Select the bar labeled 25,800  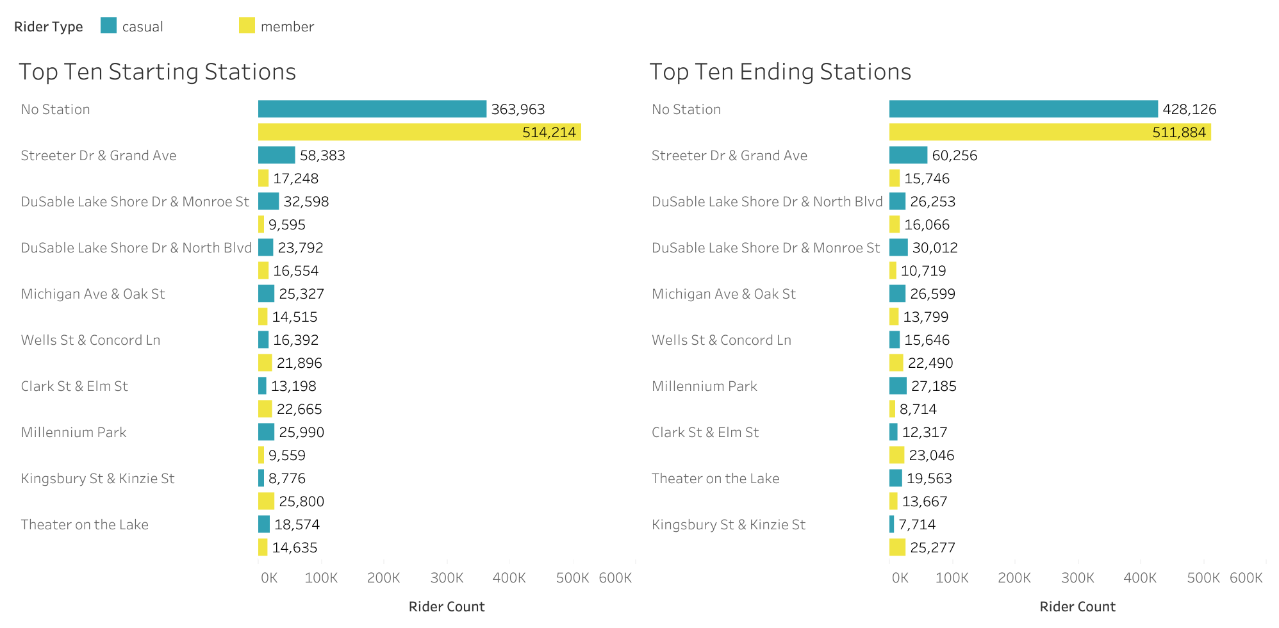click(267, 501)
